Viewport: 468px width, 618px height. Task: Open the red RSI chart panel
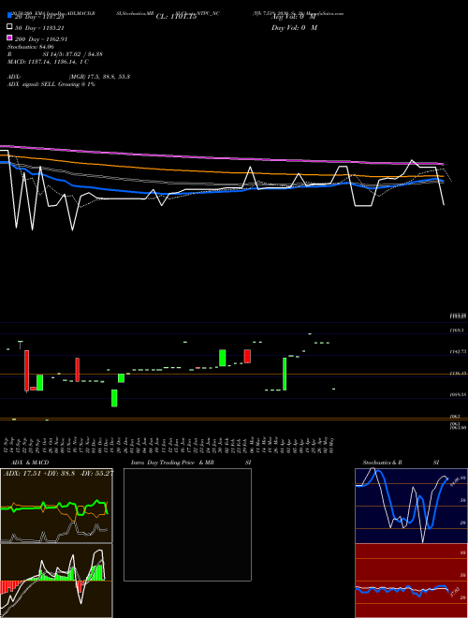coord(411,581)
